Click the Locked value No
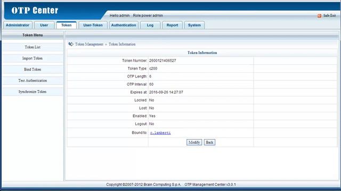Image resolution: width=341 pixels, height=191 pixels. tap(151, 100)
